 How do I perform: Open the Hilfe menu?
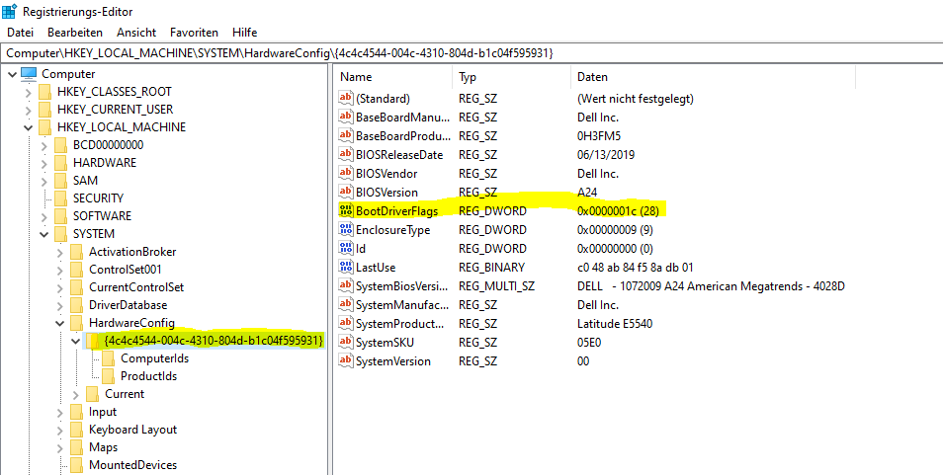click(245, 33)
